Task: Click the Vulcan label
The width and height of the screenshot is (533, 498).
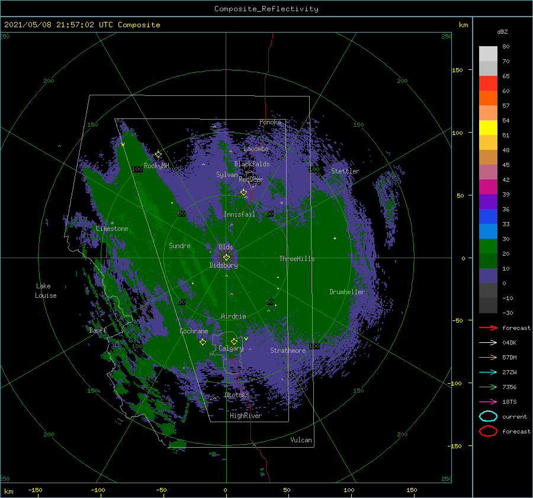Action: [x=301, y=440]
